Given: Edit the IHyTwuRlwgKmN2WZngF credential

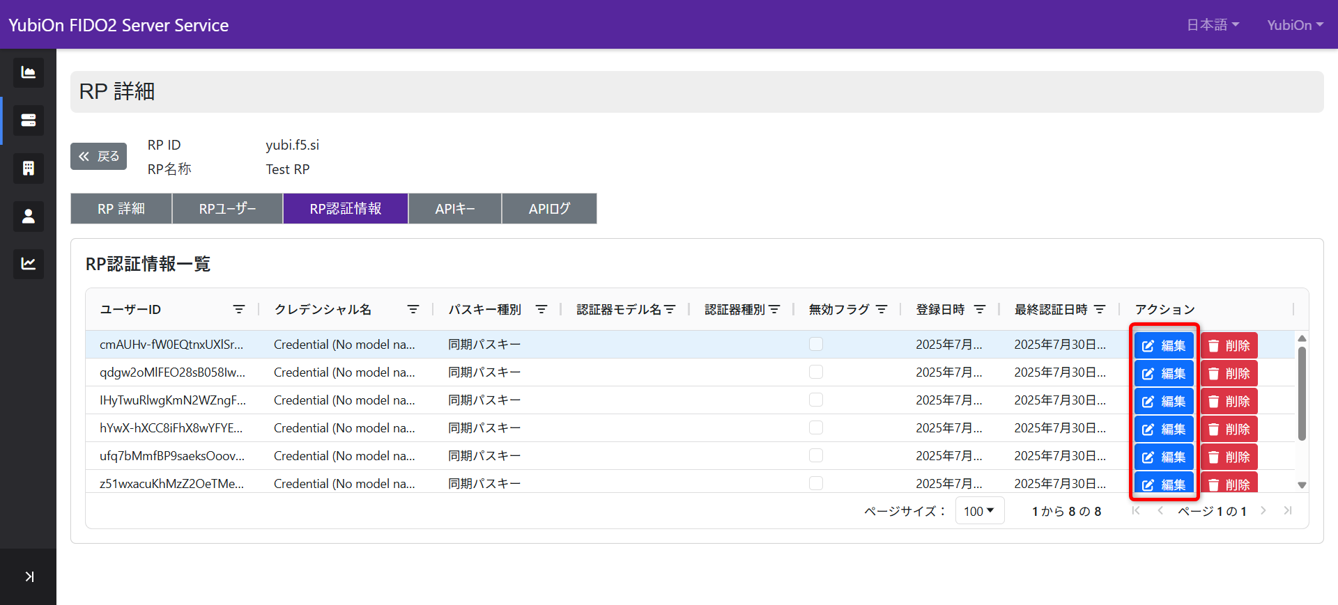Looking at the screenshot, I should pyautogui.click(x=1164, y=401).
